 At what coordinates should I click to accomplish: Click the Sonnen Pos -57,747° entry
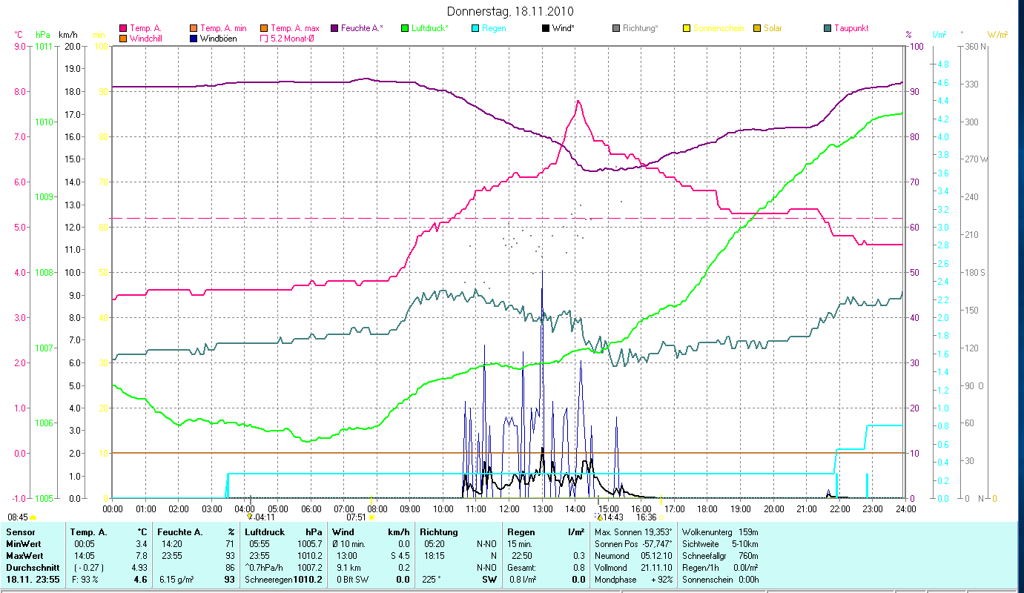(634, 543)
